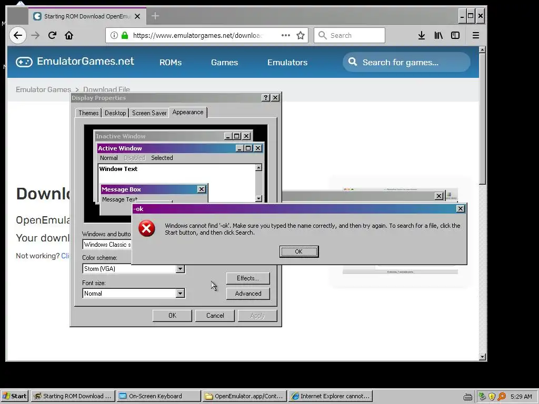Viewport: 539px width, 404px height.
Task: Click the Firefox forward arrow
Action: [x=35, y=35]
